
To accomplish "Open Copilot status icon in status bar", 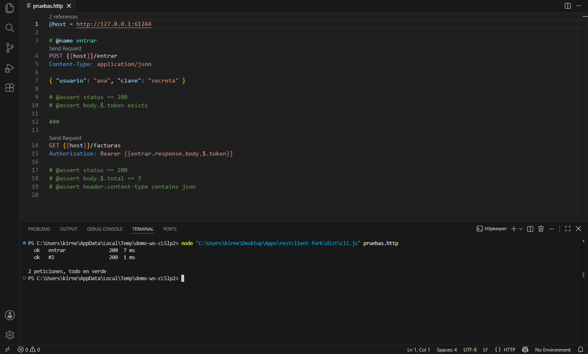I will [x=525, y=349].
